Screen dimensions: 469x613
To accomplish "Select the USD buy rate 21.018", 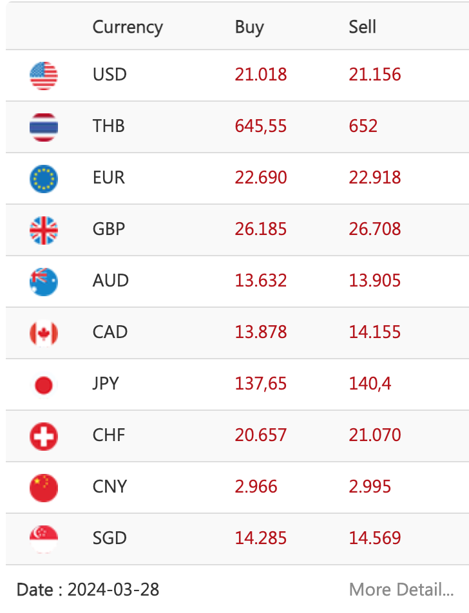I will pos(260,74).
